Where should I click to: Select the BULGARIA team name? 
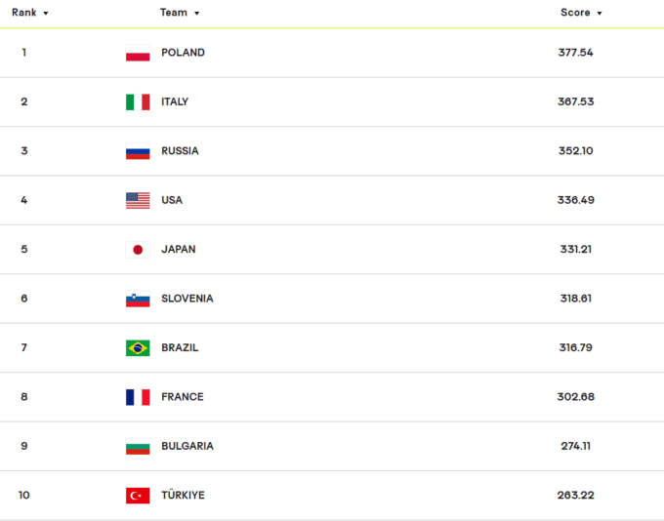tap(187, 446)
